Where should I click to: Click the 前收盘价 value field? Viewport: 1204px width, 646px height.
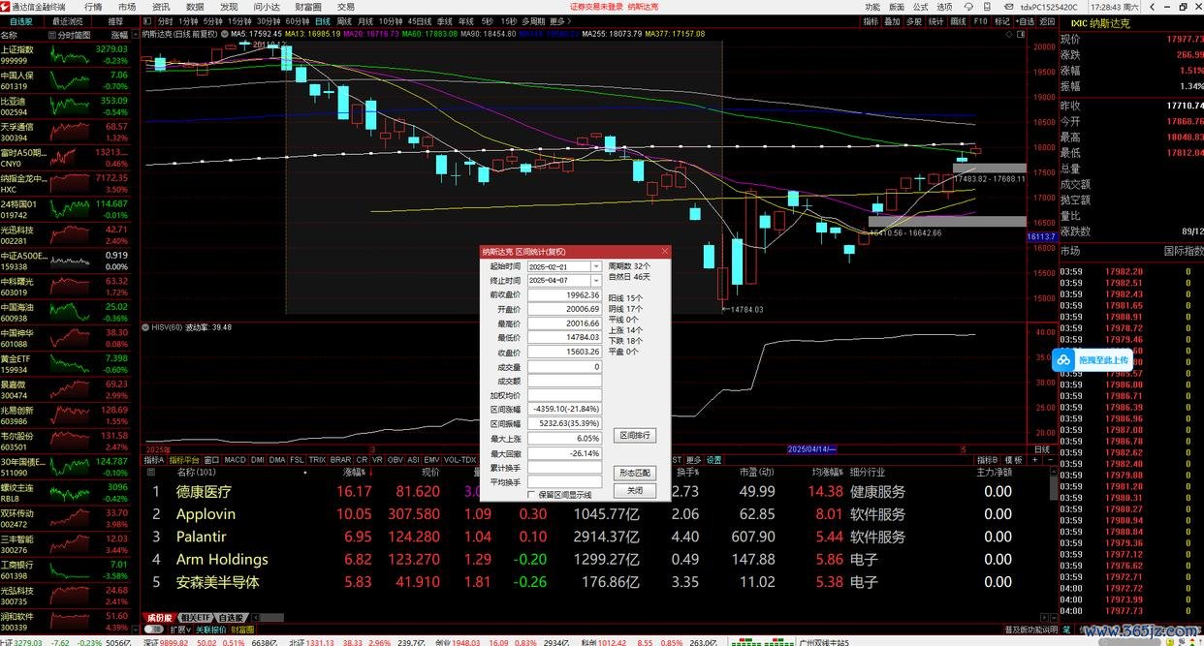tap(564, 294)
